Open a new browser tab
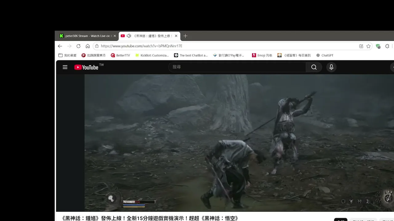Screen dimensions: 394x221 [185, 36]
